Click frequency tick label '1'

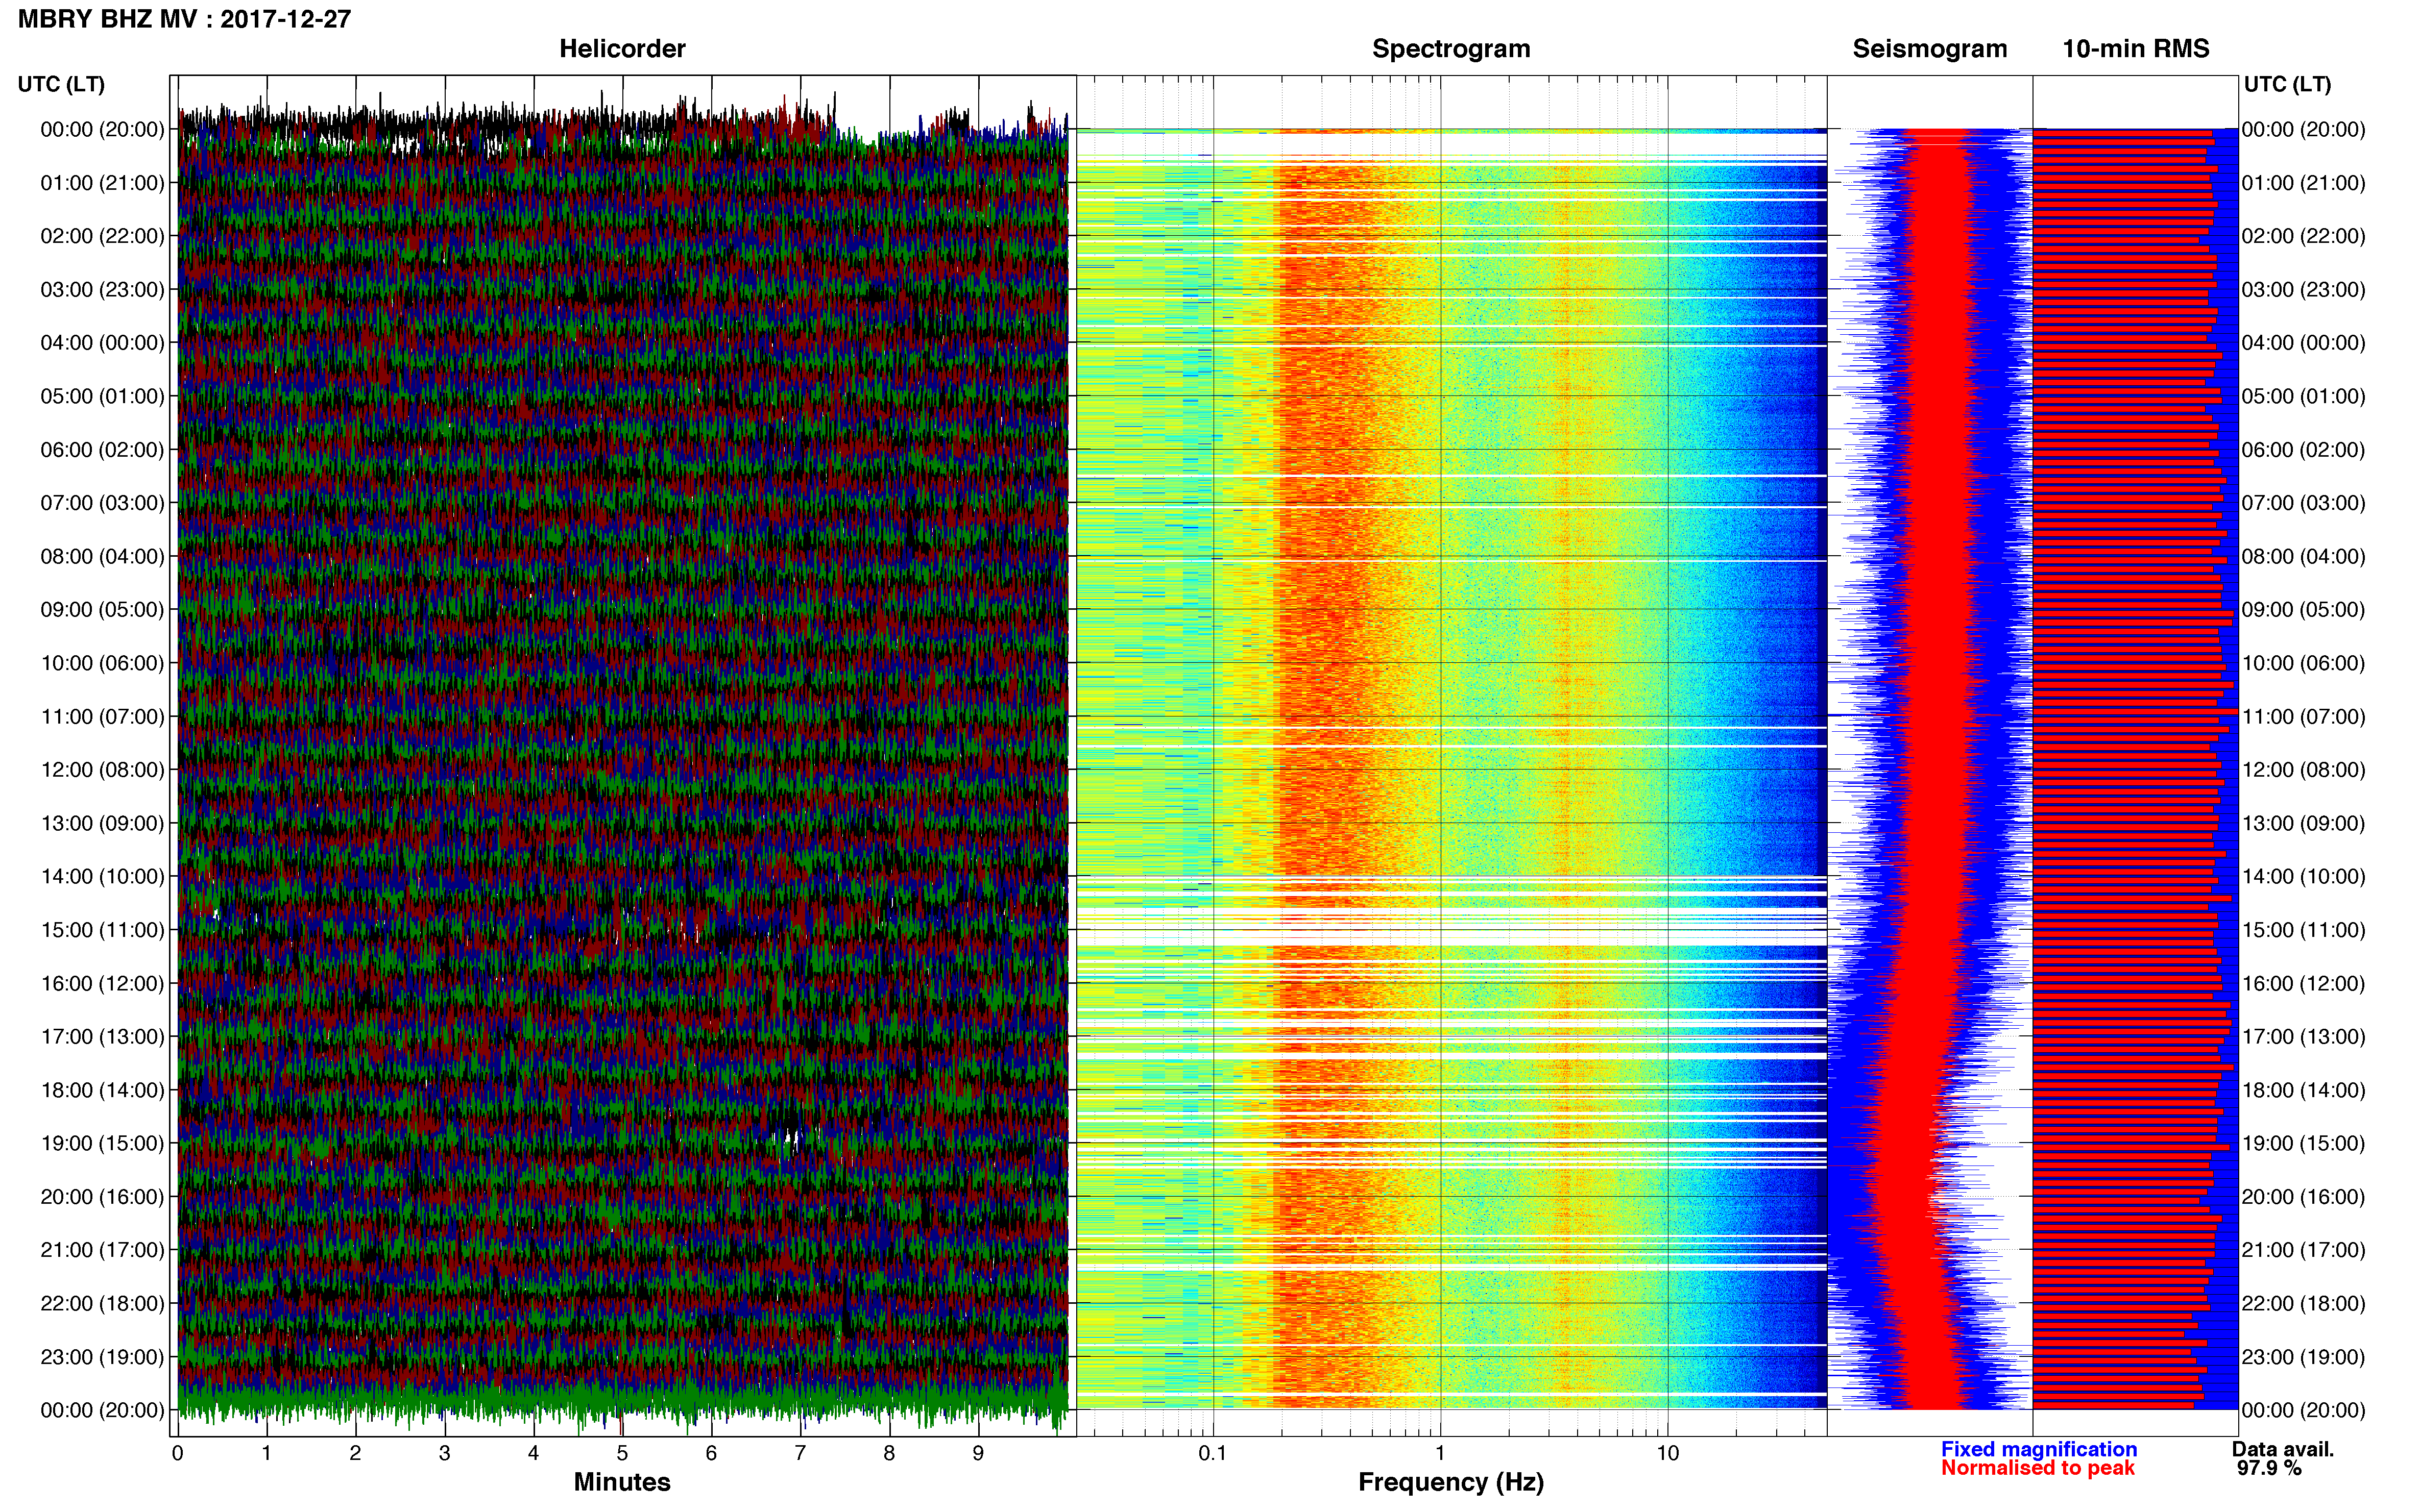click(x=1440, y=1454)
